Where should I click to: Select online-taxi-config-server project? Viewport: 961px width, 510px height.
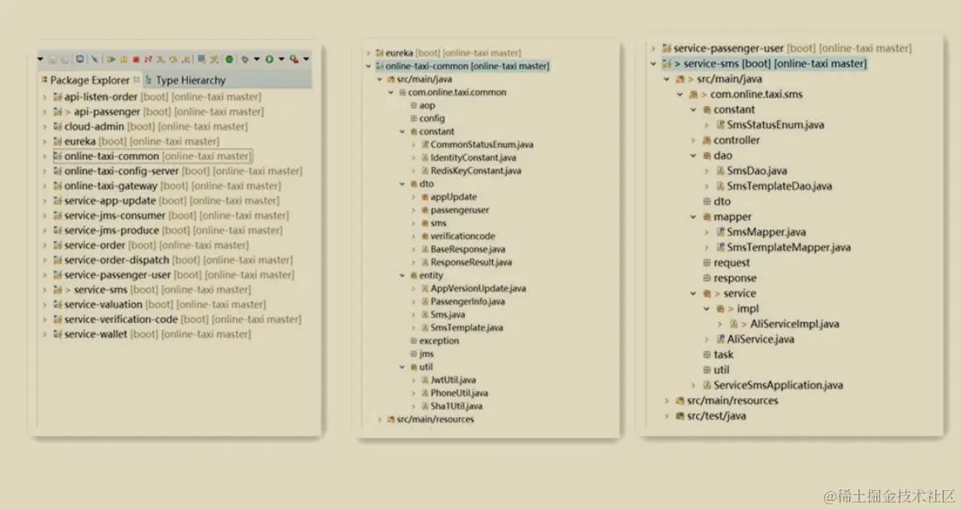pos(121,171)
